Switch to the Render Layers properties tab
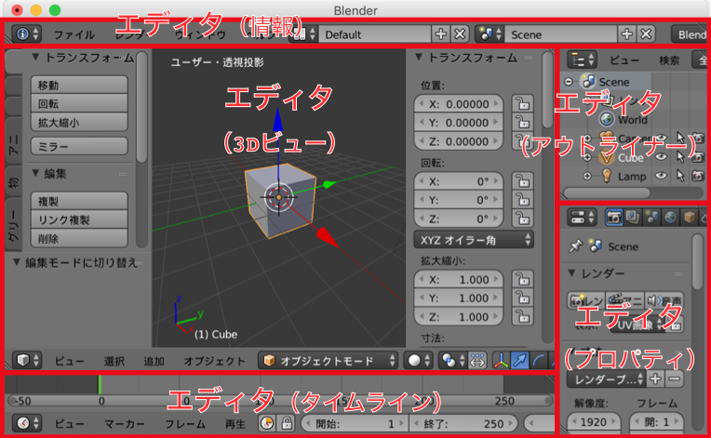The height and width of the screenshot is (438, 711). pyautogui.click(x=633, y=218)
